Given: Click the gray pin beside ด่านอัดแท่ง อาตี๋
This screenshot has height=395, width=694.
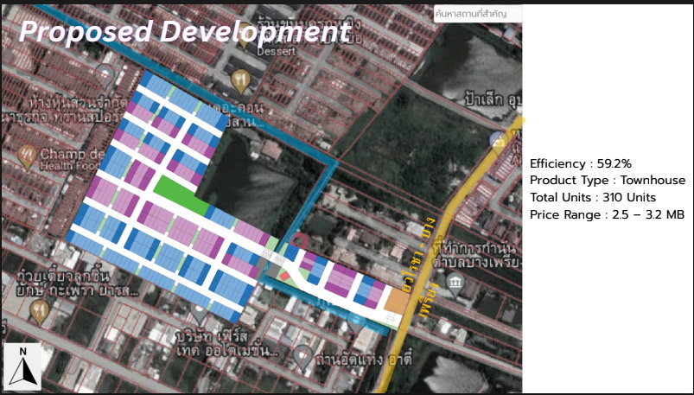Looking at the screenshot, I should [x=303, y=358].
